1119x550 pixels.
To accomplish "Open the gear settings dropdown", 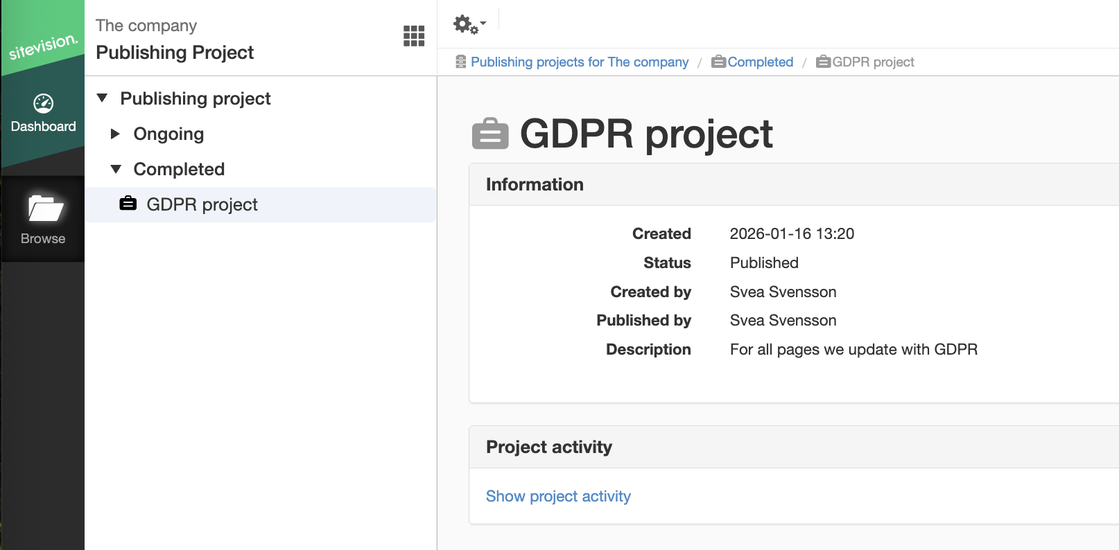I will [x=469, y=25].
